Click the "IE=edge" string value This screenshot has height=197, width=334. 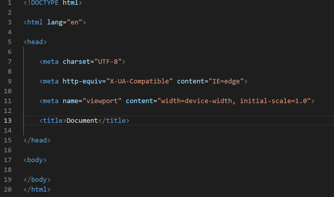[x=226, y=81]
